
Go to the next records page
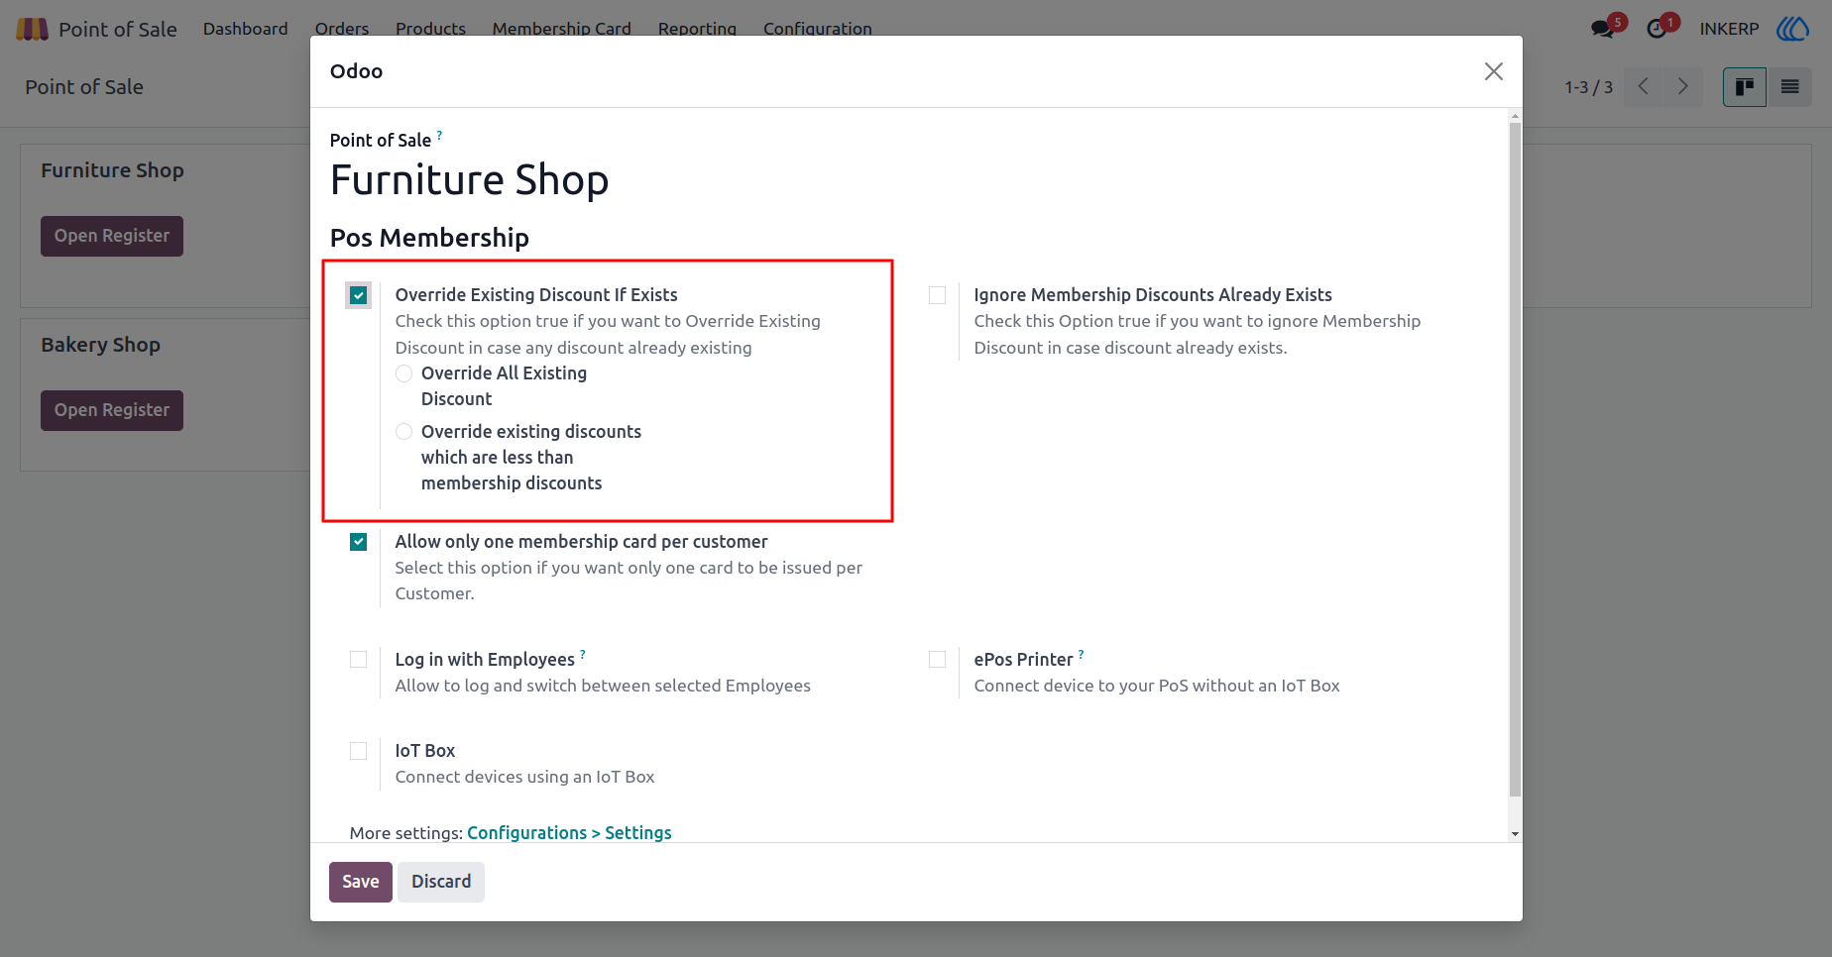[x=1682, y=87]
